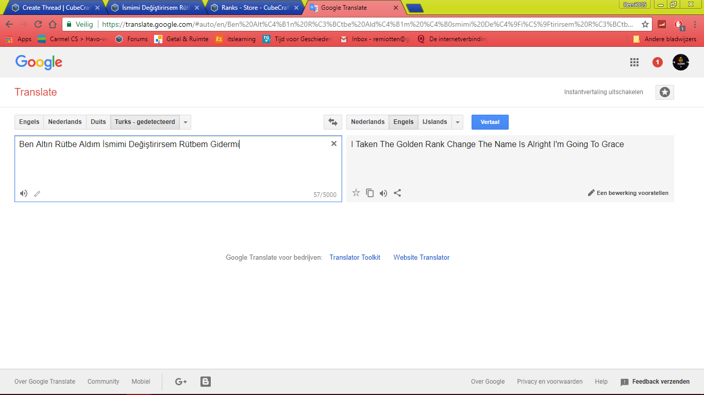Open Privacy en voorwaarden link
Screen dimensions: 704x395
pyautogui.click(x=550, y=382)
